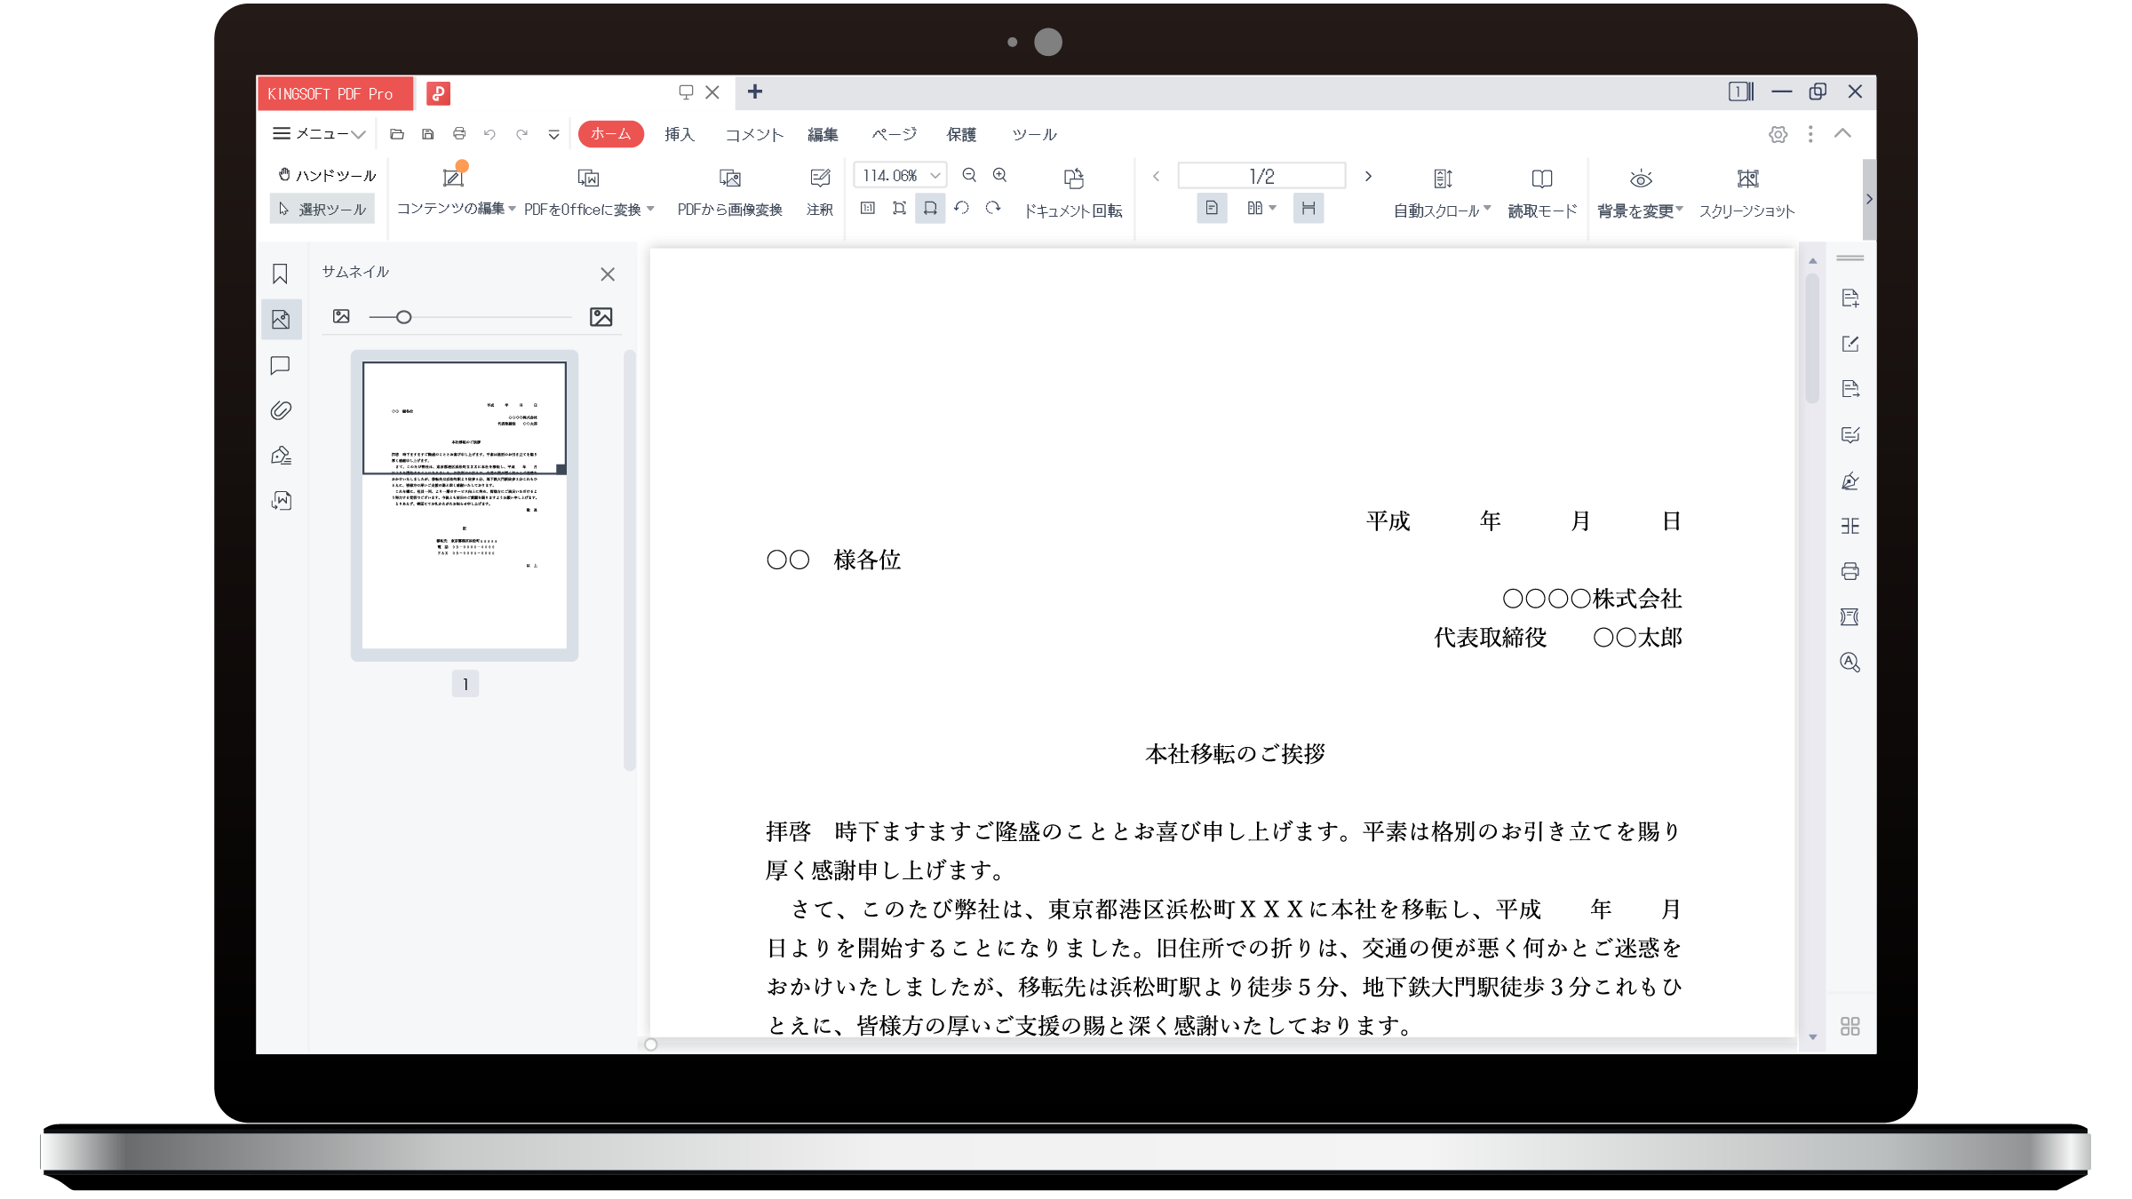Open the comments panel icon in sidebar
The width and height of the screenshot is (2132, 1199).
pos(280,365)
